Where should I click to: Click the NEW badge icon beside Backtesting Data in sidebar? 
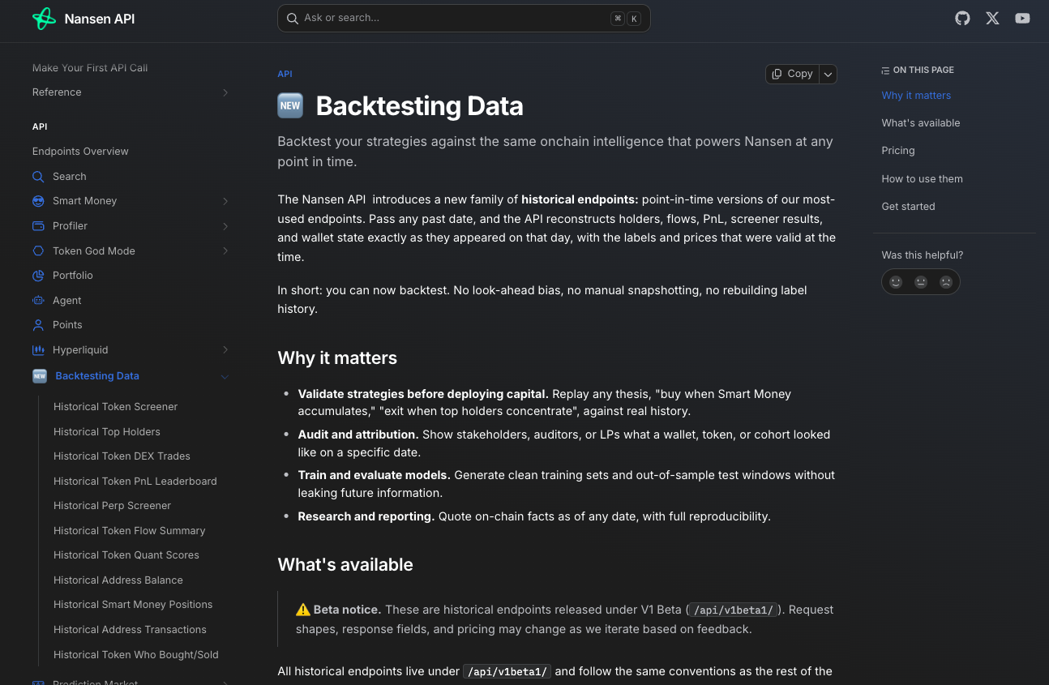(x=40, y=376)
